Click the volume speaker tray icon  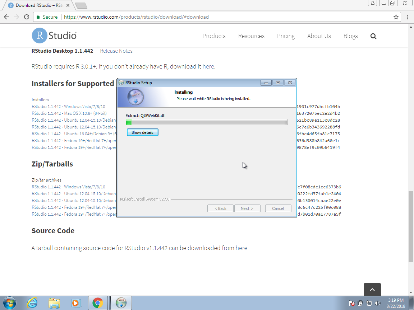[x=377, y=303]
